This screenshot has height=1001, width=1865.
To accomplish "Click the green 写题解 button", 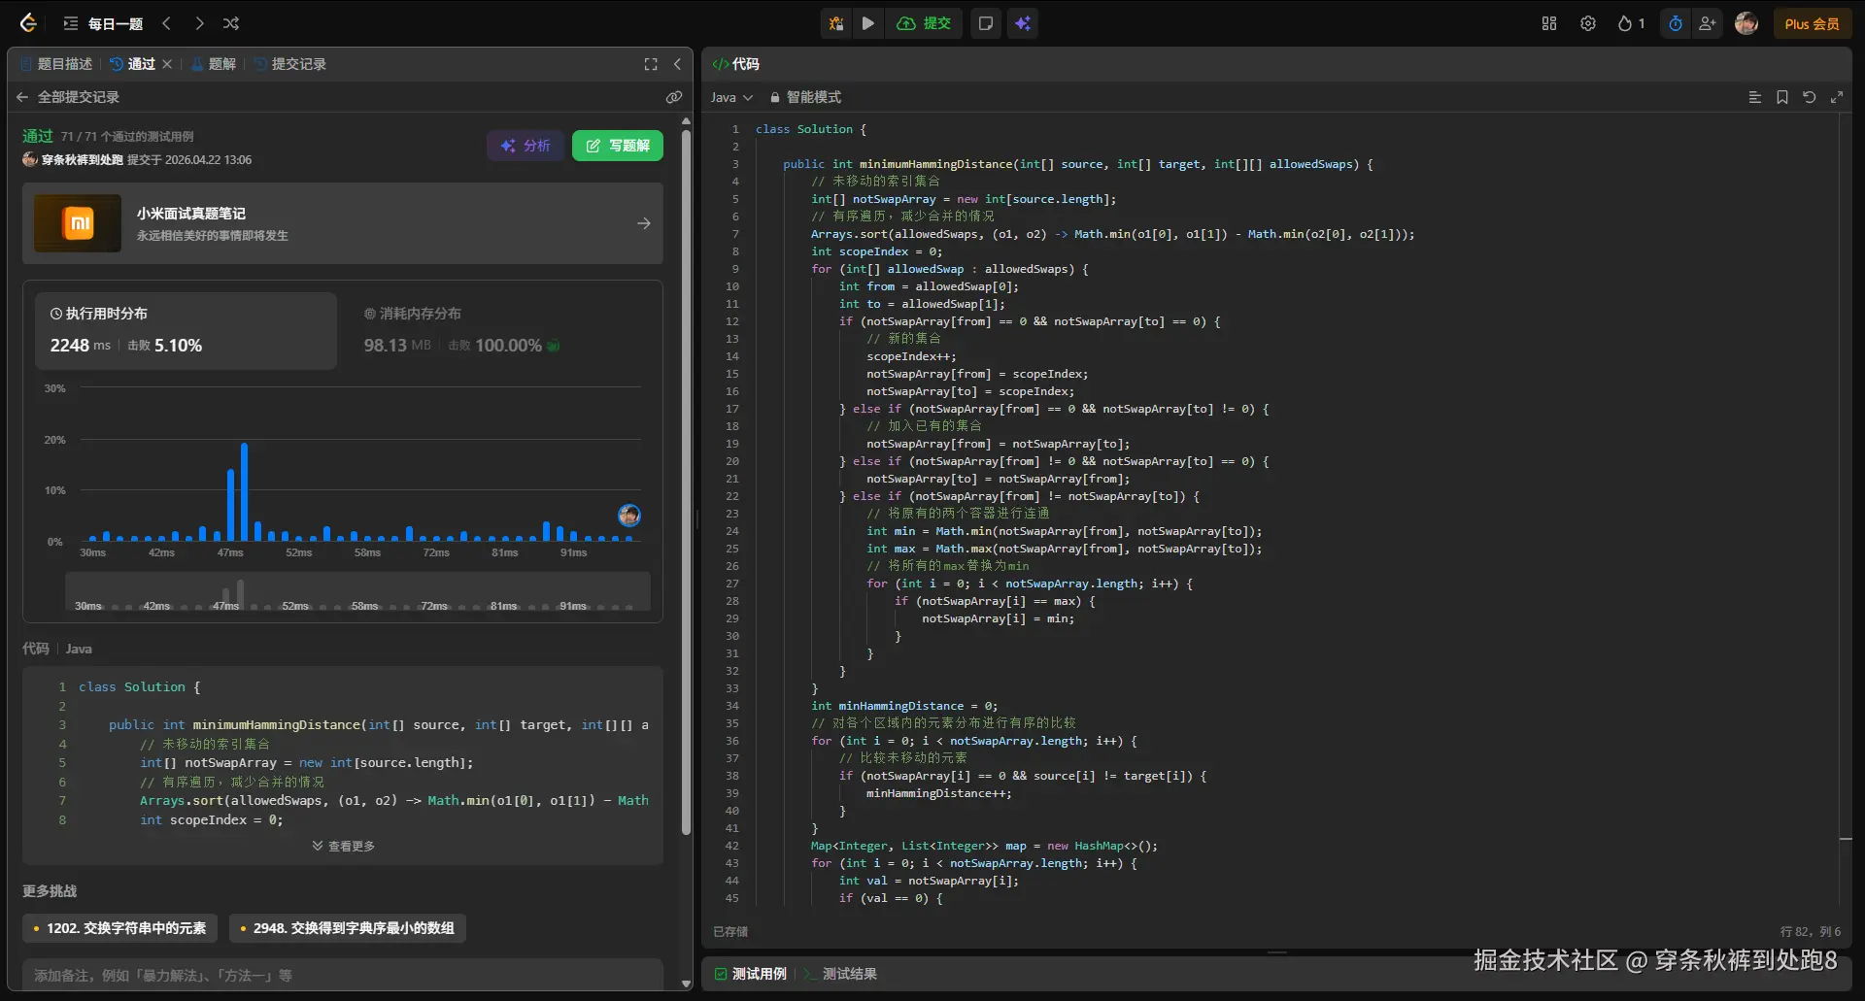I will [x=618, y=146].
